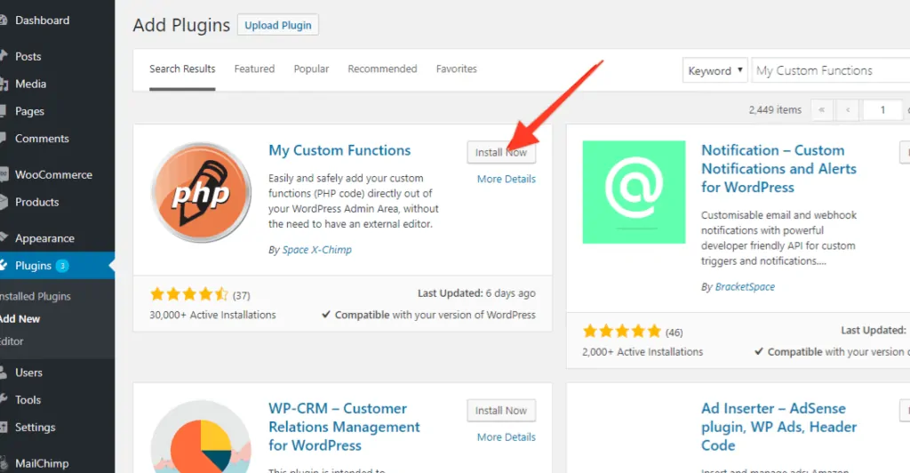
Task: Open the My Custom Functions title link
Action: [339, 150]
